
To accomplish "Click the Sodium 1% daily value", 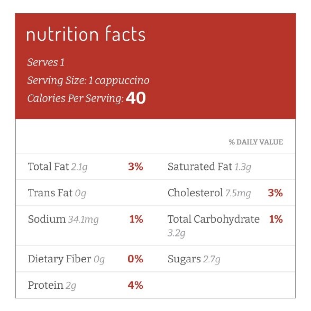I will click(x=136, y=219).
